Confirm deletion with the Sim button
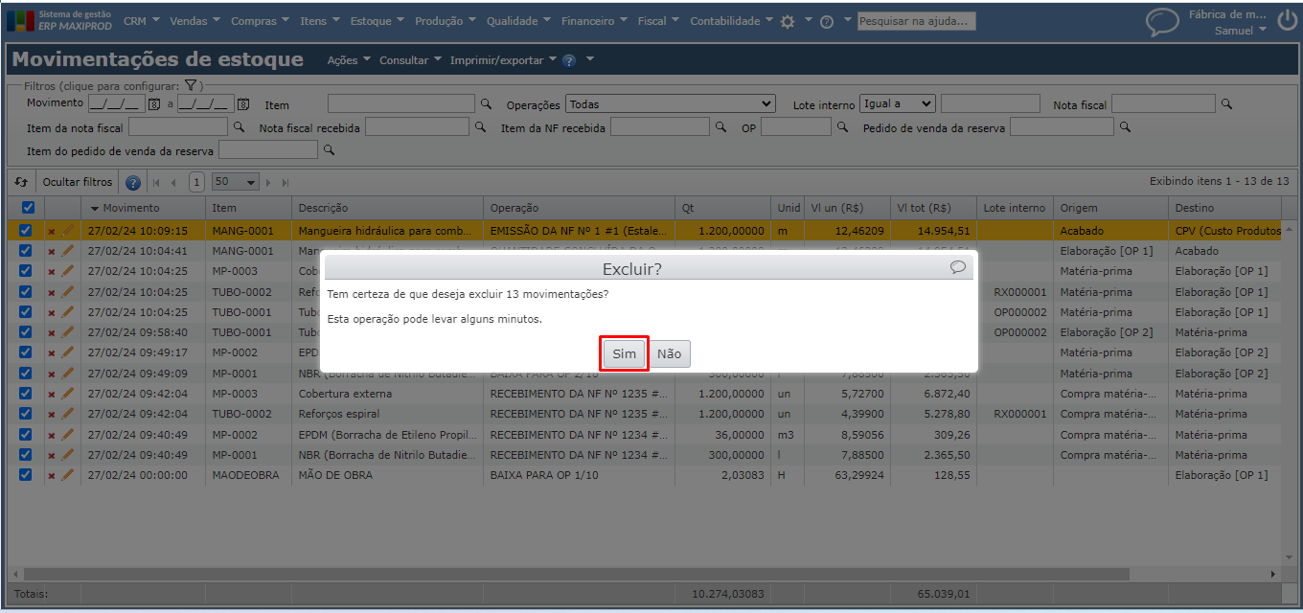Viewport: 1303px width, 613px height. point(625,353)
